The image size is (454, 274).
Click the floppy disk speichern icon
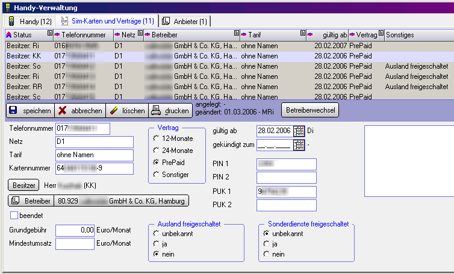click(13, 111)
